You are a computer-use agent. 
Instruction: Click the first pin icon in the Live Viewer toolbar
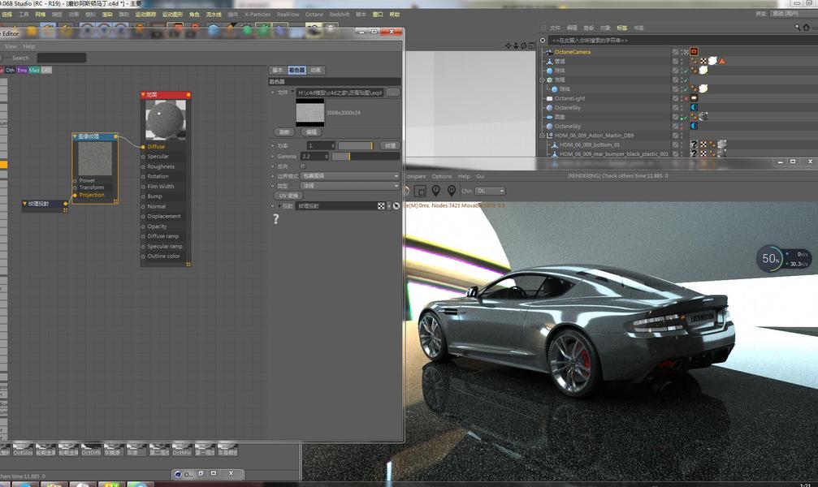click(435, 191)
